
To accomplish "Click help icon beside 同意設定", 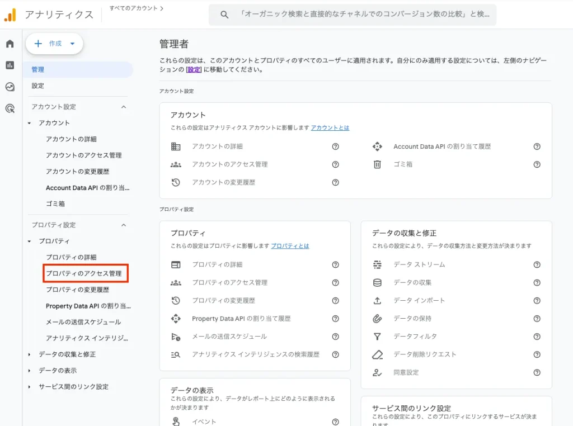I will (x=537, y=373).
